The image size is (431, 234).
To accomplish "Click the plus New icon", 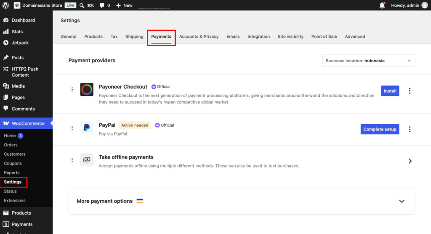I will 118,5.
